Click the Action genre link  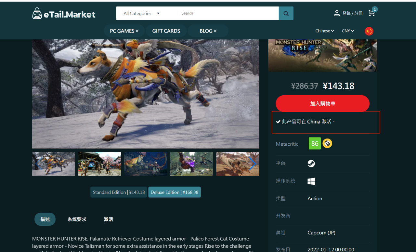coord(315,198)
